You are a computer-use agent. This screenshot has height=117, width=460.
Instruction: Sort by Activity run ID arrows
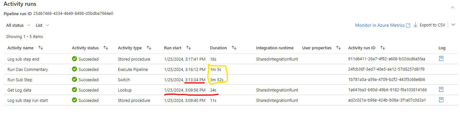(x=383, y=48)
